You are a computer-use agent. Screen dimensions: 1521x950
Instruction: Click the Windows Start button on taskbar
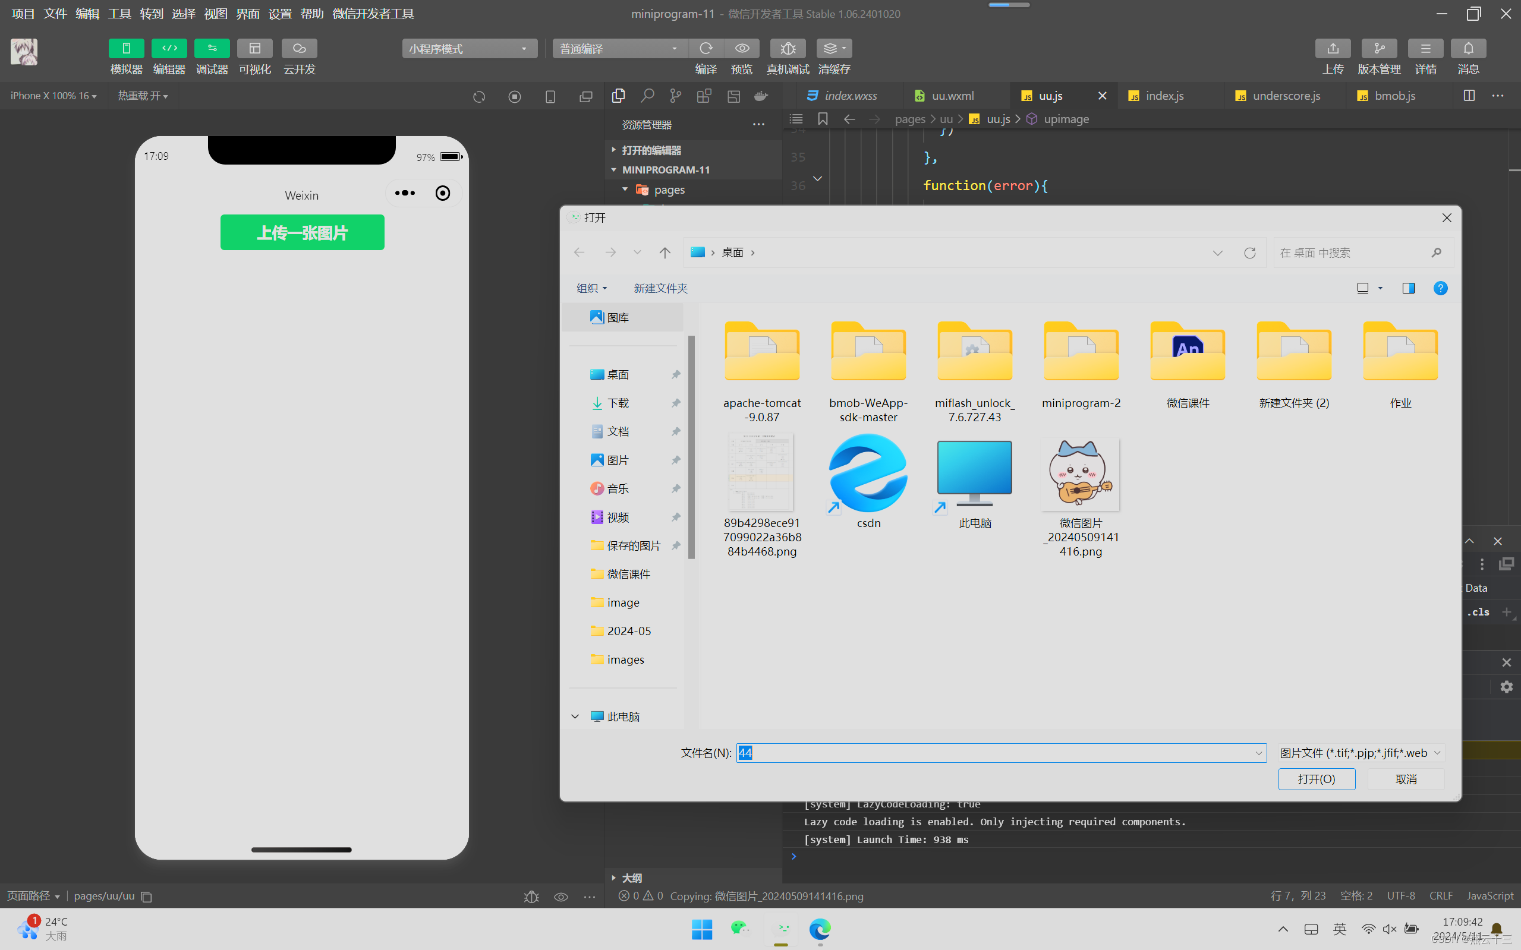click(x=701, y=929)
